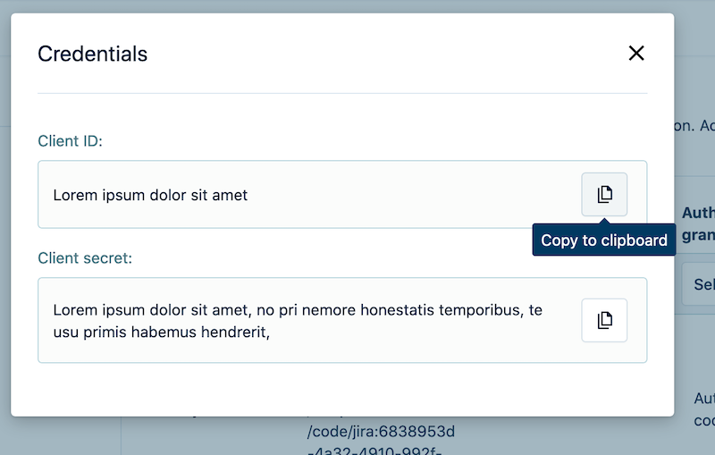The width and height of the screenshot is (715, 455).
Task: Open the partially hidden 'Sel' dropdown behind dialog
Action: pos(699,284)
